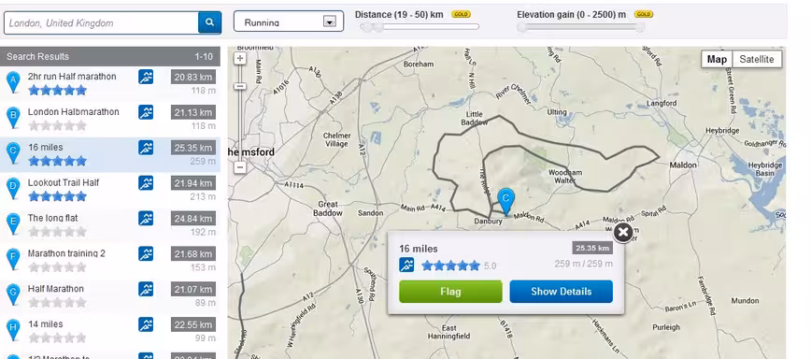Screen dimensions: 811x359
Task: Click the Search Results header bar
Action: (110, 56)
